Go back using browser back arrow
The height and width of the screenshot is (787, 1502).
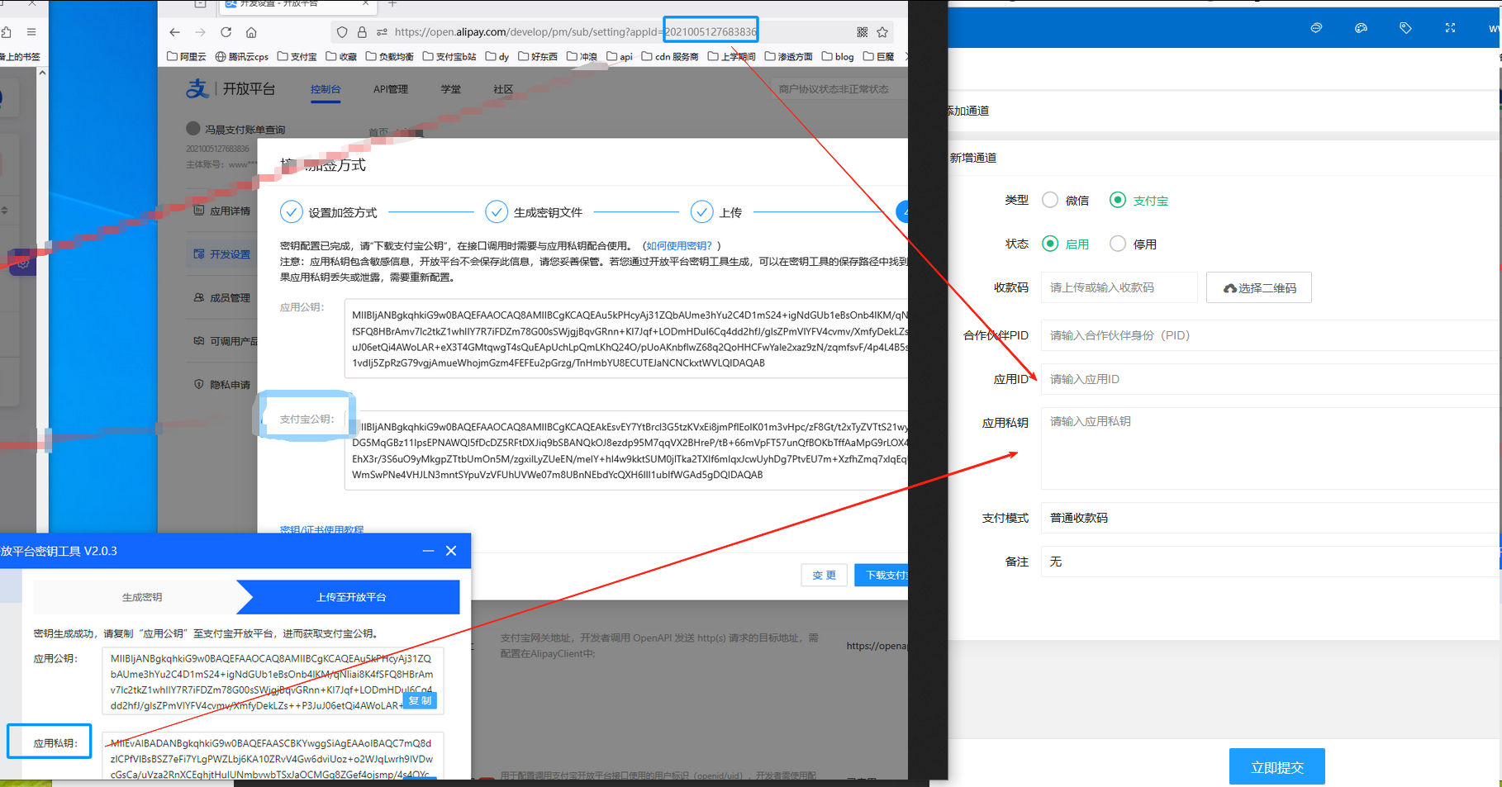coord(174,32)
